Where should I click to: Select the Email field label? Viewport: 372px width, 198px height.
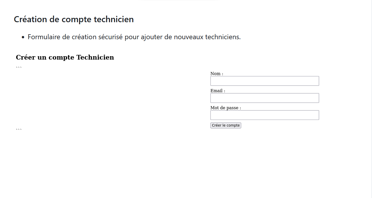tap(217, 90)
